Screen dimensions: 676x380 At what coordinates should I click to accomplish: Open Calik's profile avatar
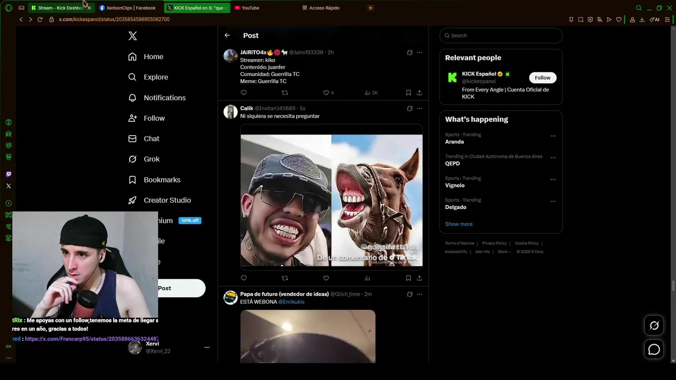click(230, 111)
